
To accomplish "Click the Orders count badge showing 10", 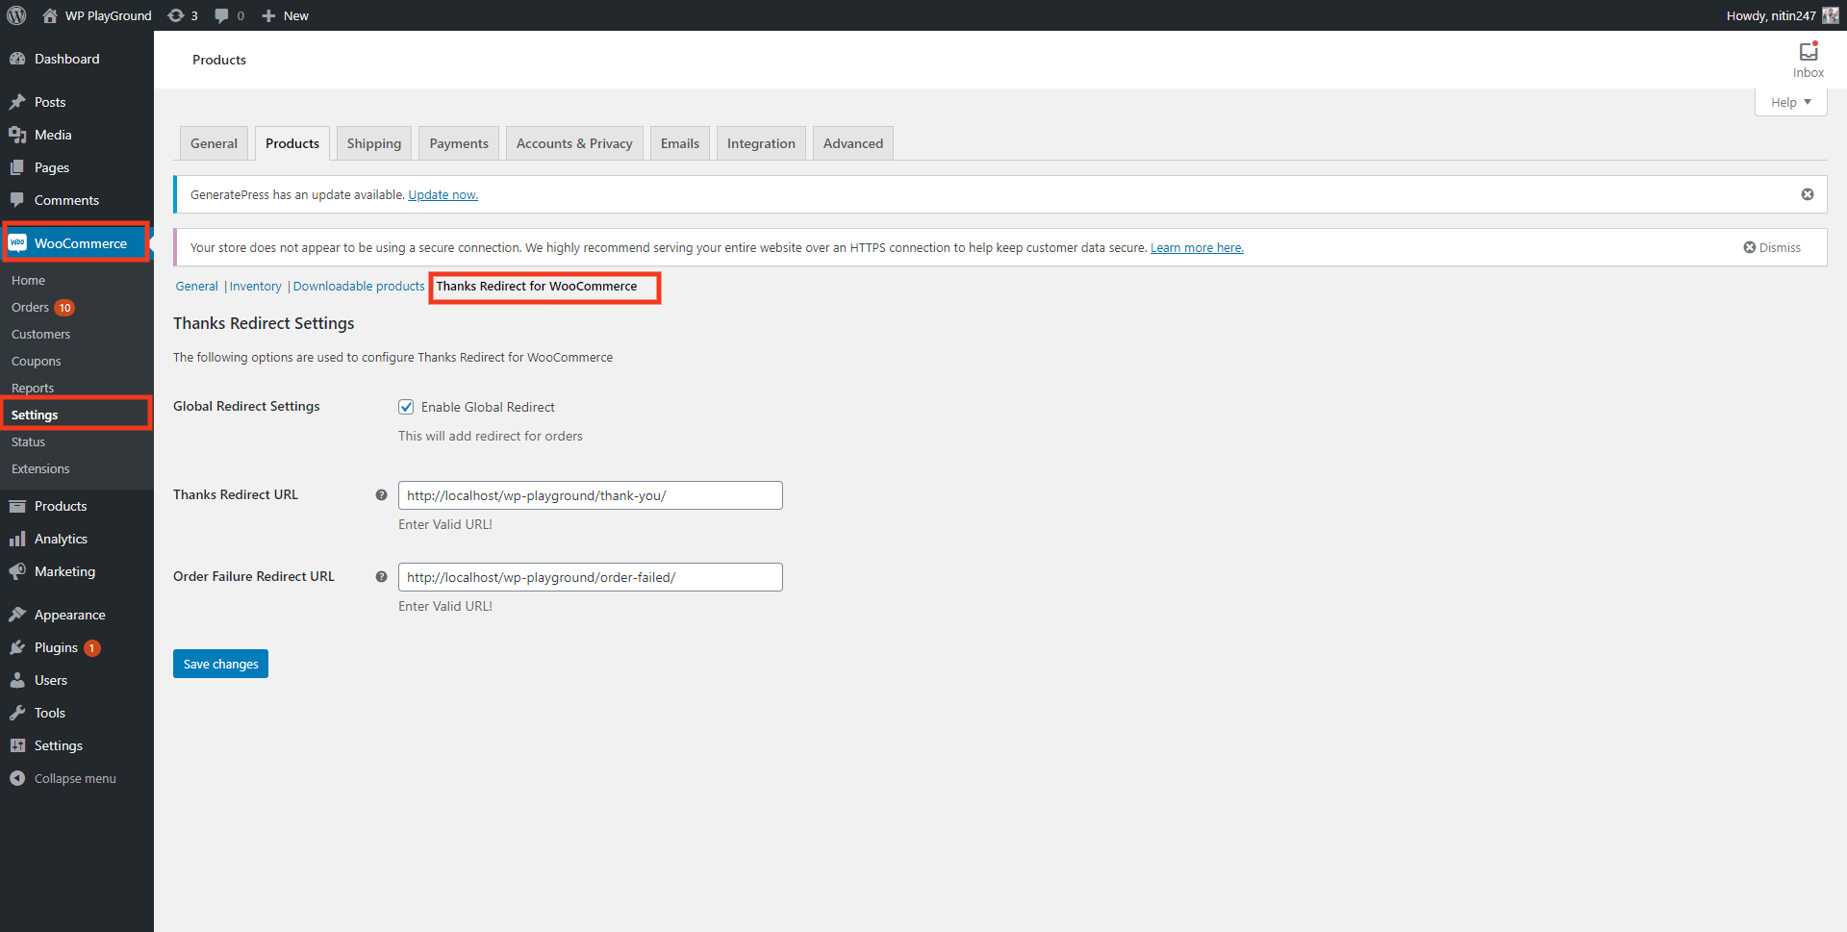I will [x=64, y=308].
